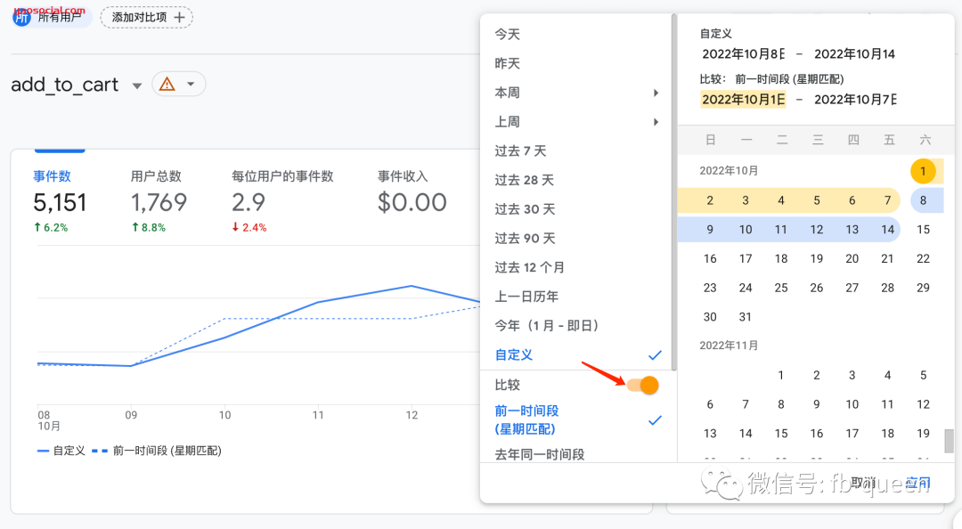The height and width of the screenshot is (529, 962).
Task: Open the add_to_cart event dropdown
Action: pyautogui.click(x=138, y=84)
